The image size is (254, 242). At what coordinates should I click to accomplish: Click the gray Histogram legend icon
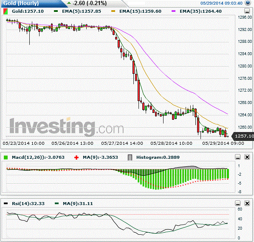[x=130, y=158]
